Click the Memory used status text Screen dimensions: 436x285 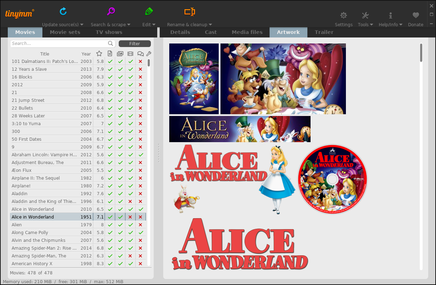[27, 282]
